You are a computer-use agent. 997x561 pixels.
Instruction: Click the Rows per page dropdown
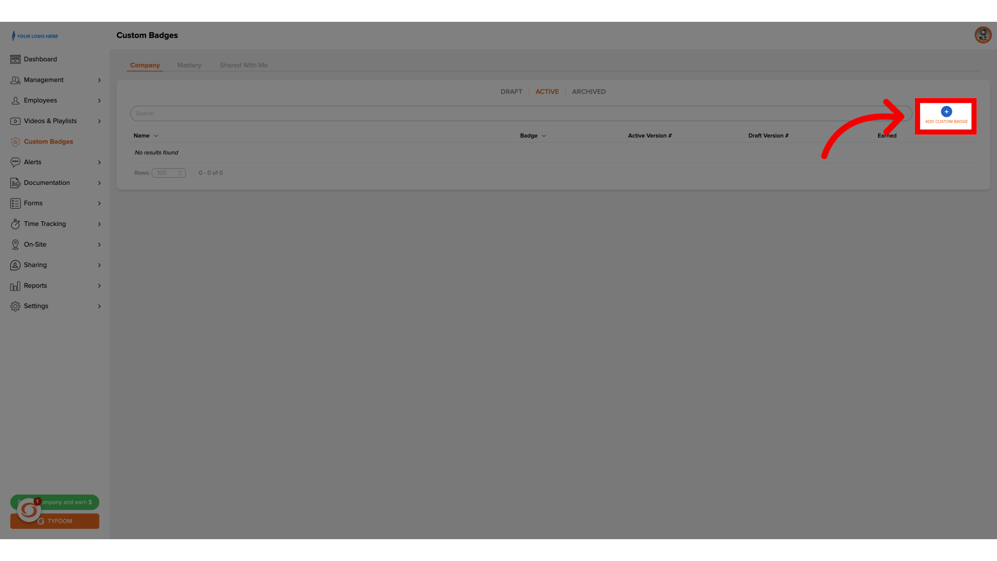pyautogui.click(x=168, y=172)
